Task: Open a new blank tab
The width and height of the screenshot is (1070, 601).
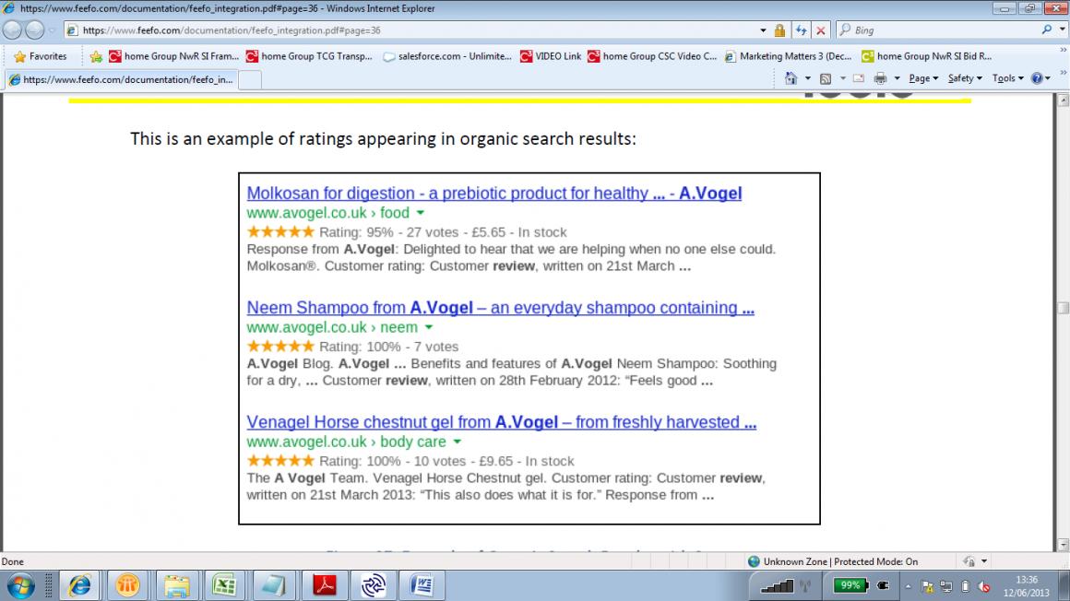Action: pyautogui.click(x=250, y=79)
